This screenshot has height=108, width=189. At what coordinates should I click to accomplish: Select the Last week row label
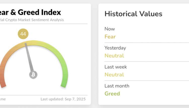point(116,67)
